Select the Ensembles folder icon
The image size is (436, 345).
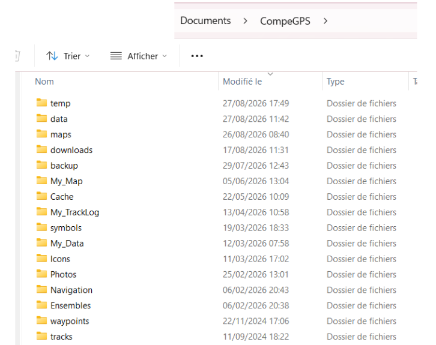coord(41,305)
